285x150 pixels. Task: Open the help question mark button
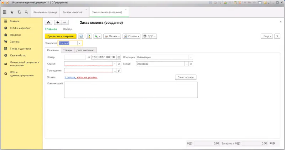(x=277, y=36)
